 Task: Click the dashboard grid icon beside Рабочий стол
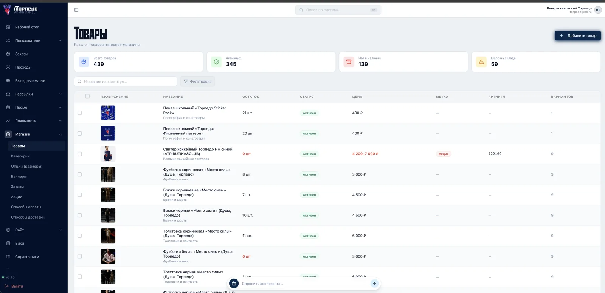8,27
